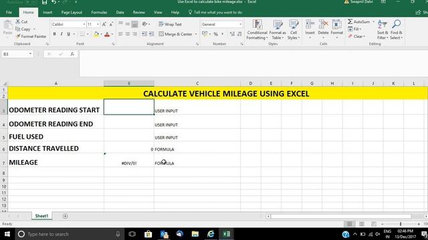Click the red font color A
This screenshot has width=428, height=240.
107,34
